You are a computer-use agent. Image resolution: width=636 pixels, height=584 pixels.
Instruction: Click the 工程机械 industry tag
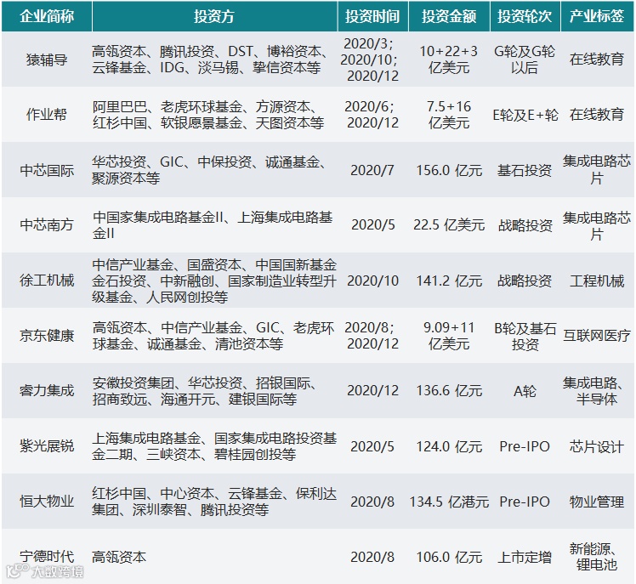[x=597, y=281]
